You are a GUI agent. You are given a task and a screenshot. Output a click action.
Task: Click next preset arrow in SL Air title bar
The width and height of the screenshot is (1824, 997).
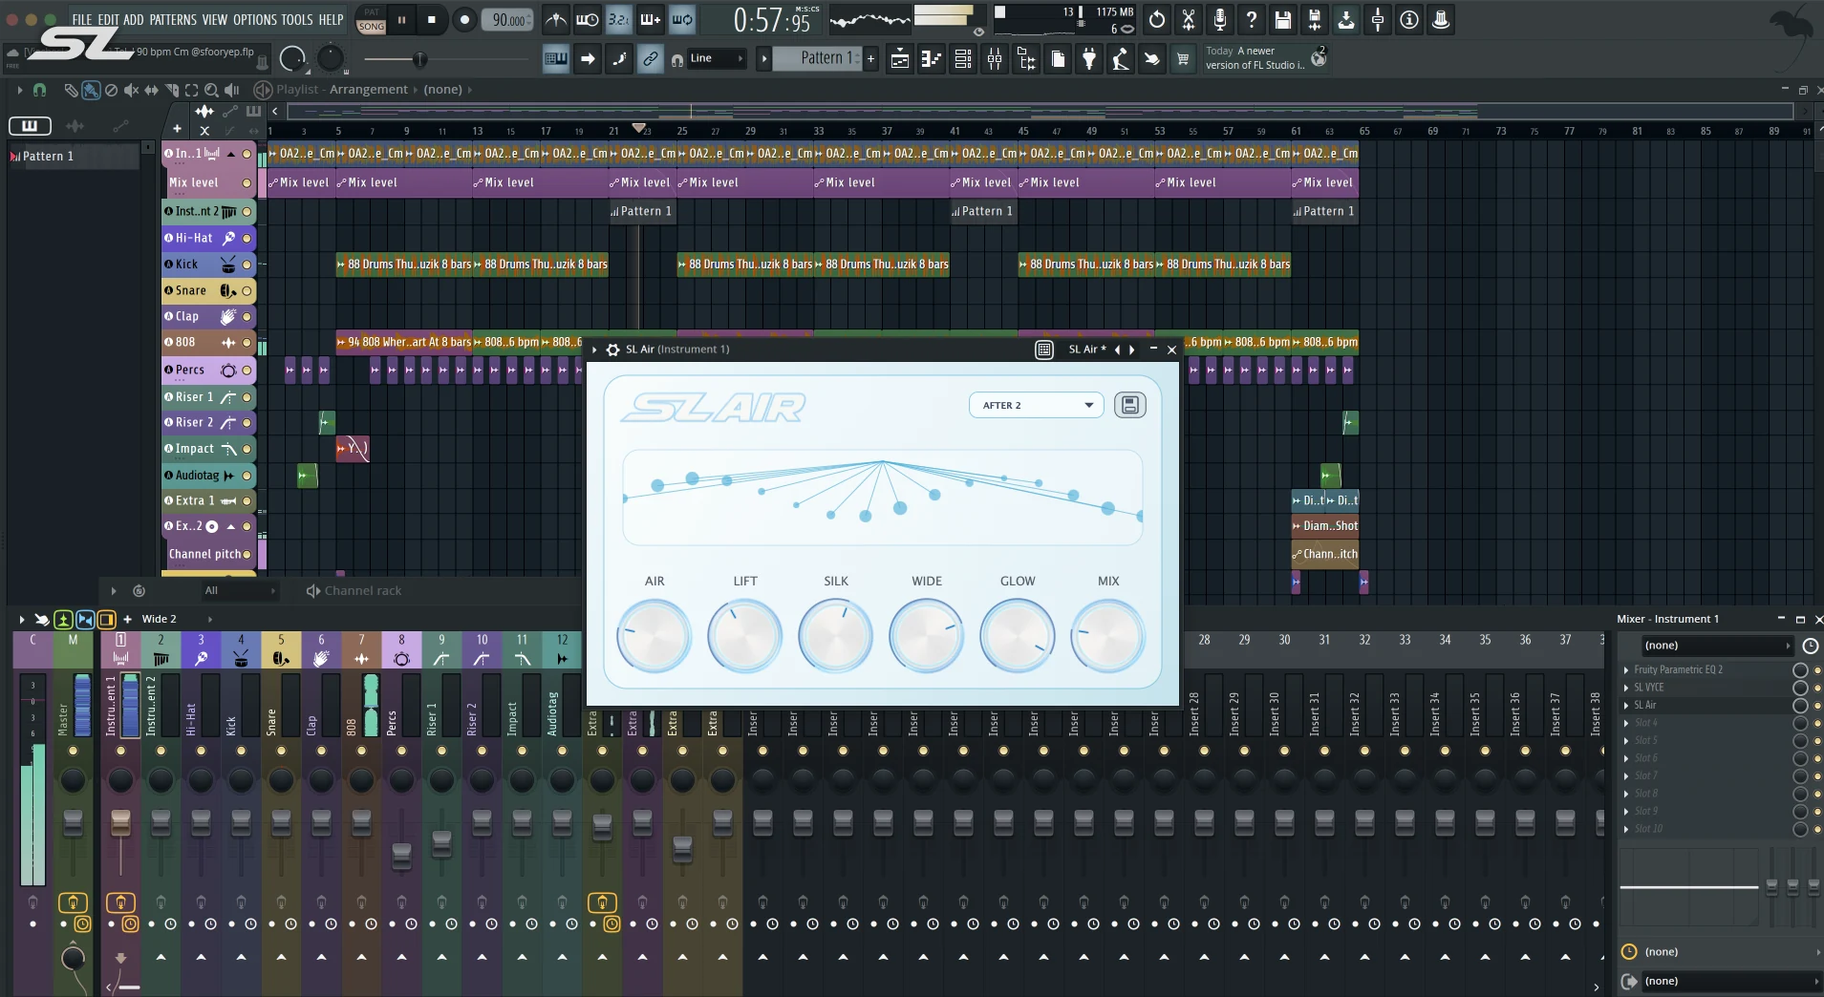(x=1133, y=350)
